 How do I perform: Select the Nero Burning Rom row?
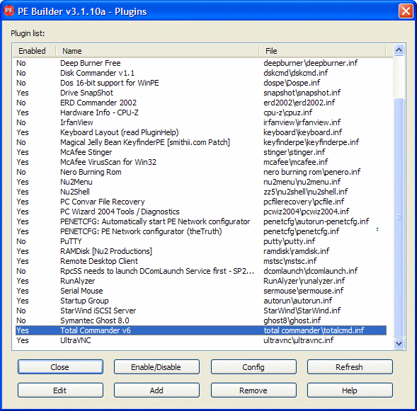(201, 172)
